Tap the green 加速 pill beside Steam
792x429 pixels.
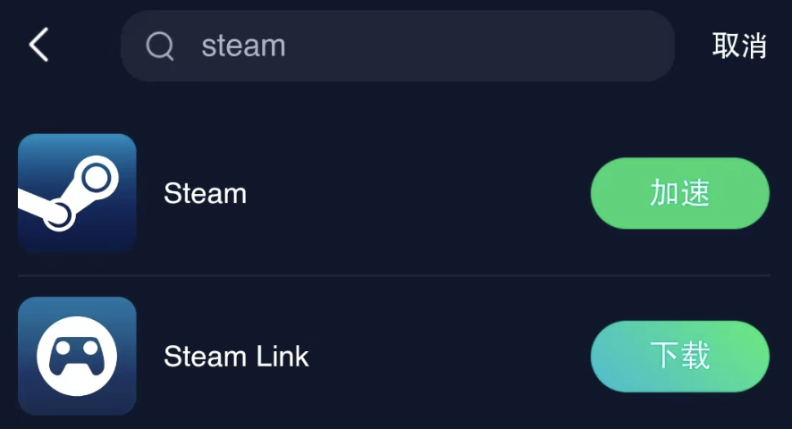680,193
